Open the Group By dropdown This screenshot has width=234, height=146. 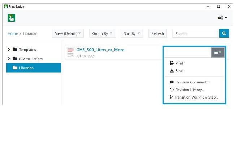click(102, 33)
